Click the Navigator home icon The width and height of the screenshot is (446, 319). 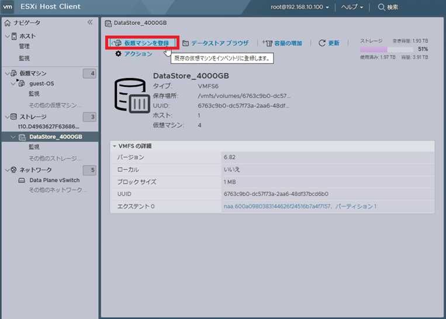pyautogui.click(x=8, y=23)
